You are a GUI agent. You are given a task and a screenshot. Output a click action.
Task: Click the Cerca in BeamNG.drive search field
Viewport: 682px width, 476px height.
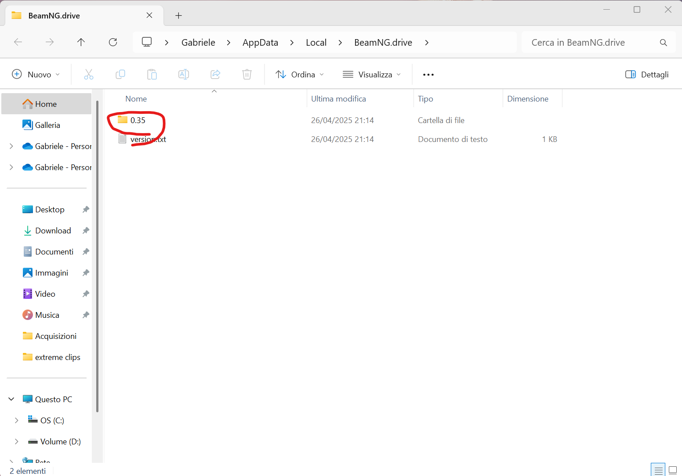[591, 43]
